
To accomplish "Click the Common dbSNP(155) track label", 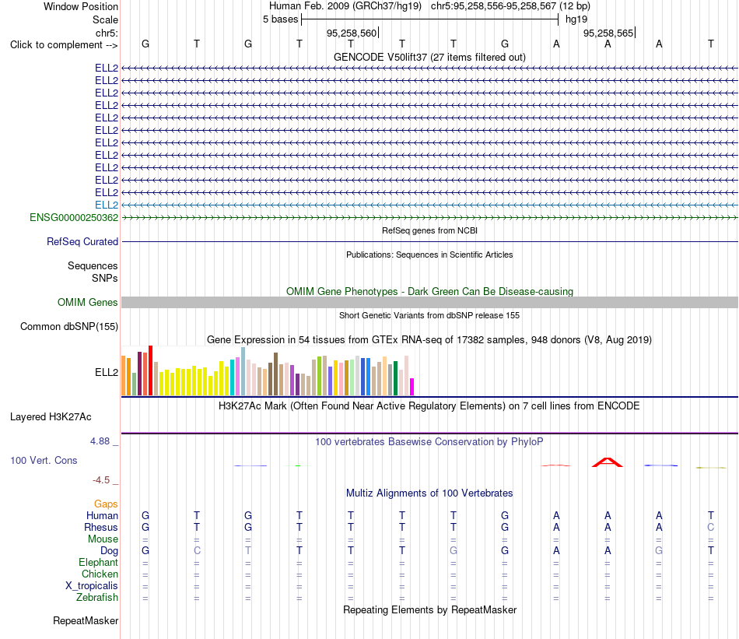I will coord(69,326).
